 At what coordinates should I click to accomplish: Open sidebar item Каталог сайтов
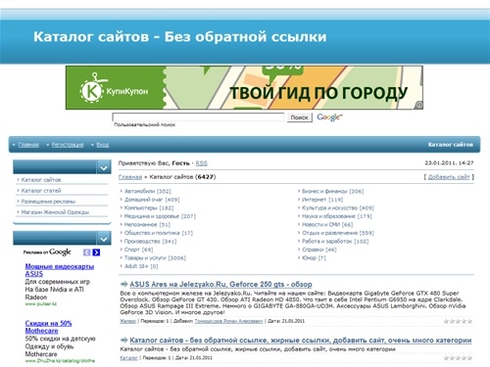click(41, 180)
